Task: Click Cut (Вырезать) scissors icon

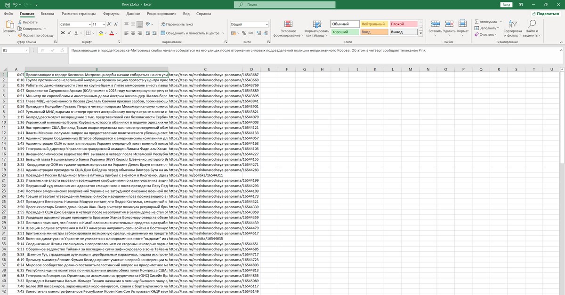Action: click(20, 22)
